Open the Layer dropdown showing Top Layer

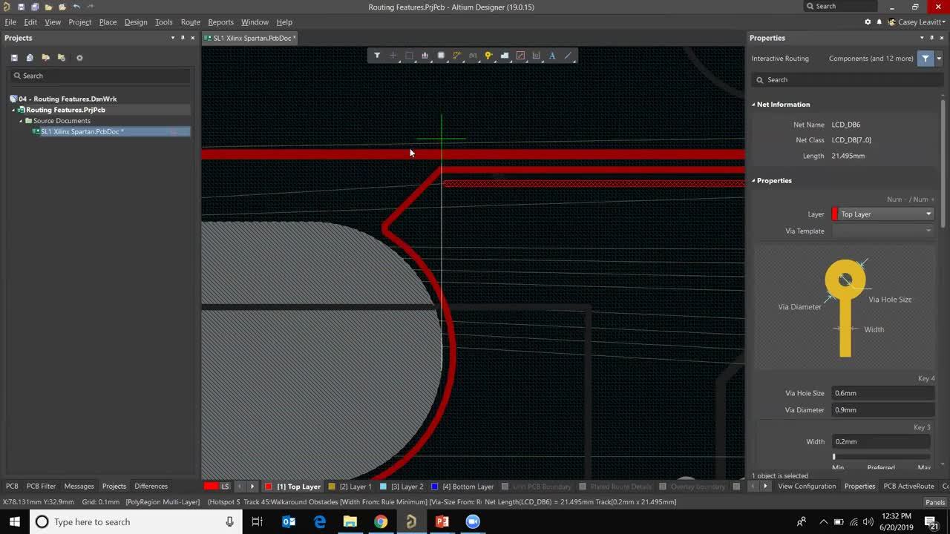[882, 214]
